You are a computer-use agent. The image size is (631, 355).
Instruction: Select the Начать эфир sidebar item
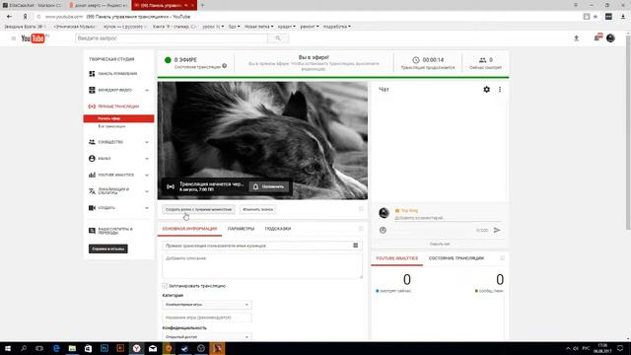point(118,118)
